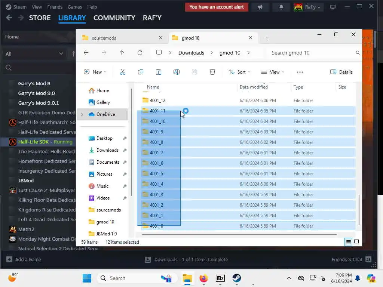Open Steam announcements megaphone

[260, 7]
